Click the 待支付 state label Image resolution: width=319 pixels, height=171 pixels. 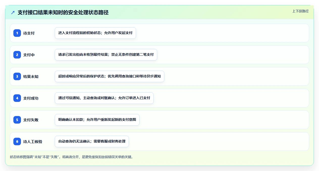click(29, 33)
